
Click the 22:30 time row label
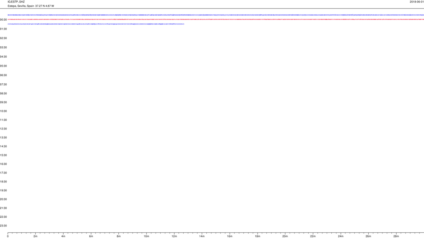pyautogui.click(x=3, y=217)
